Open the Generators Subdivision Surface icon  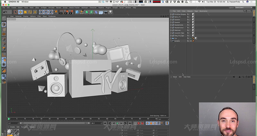pyautogui.click(x=86, y=12)
